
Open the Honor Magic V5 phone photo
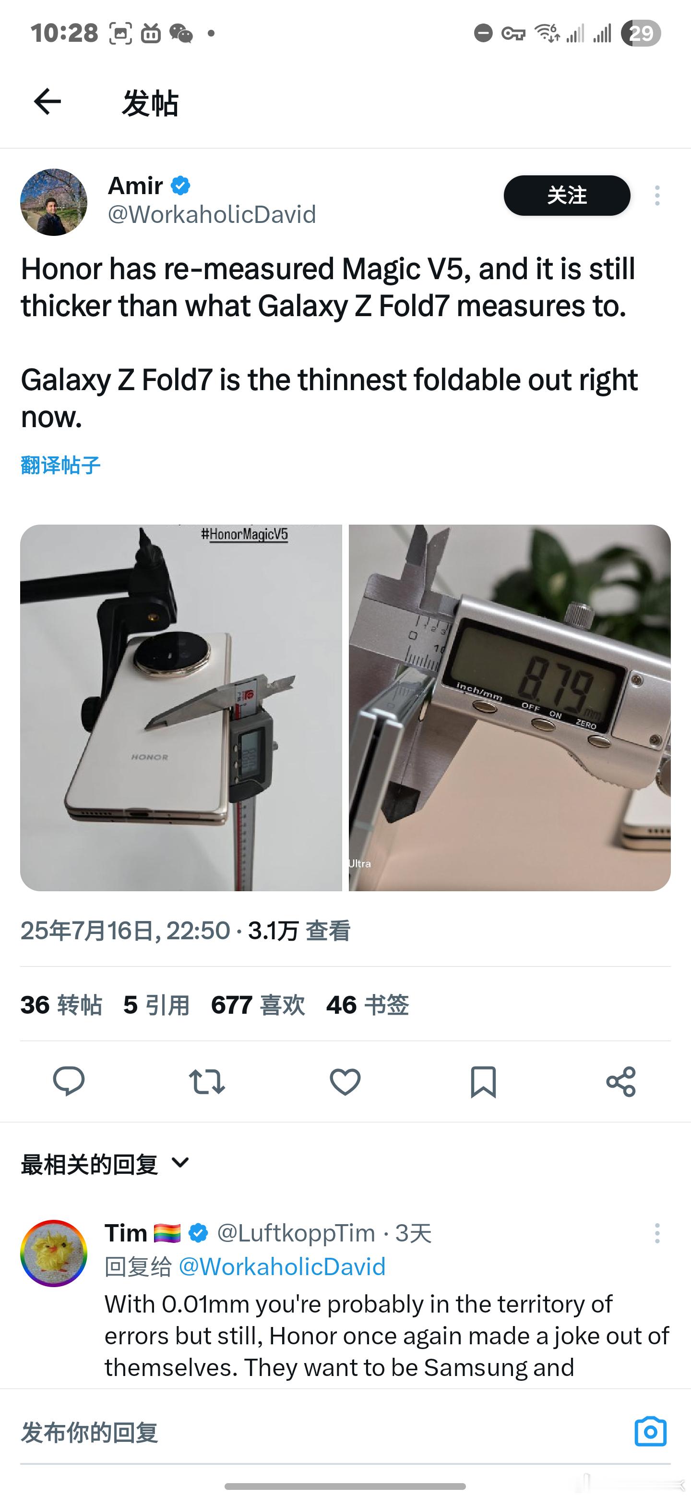tap(181, 708)
